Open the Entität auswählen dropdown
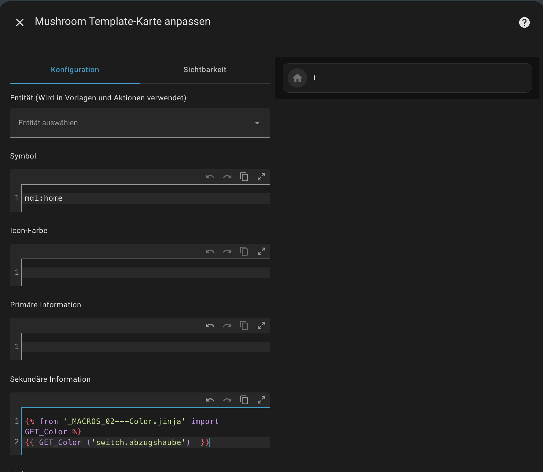The width and height of the screenshot is (543, 472). (x=140, y=123)
